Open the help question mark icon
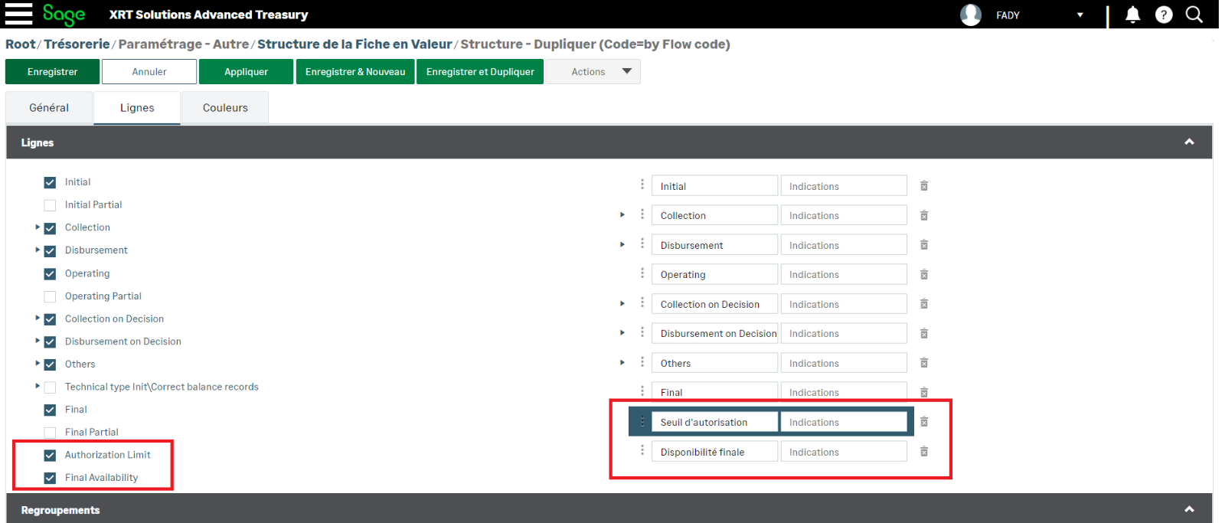The image size is (1222, 523). tap(1163, 15)
